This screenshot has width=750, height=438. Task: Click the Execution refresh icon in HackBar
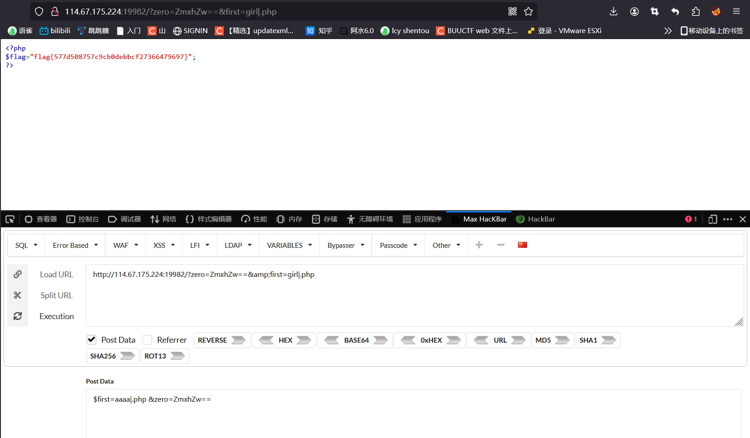pyautogui.click(x=17, y=316)
